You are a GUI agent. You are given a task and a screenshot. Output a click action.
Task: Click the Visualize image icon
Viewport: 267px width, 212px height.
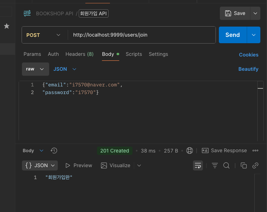tap(104, 165)
